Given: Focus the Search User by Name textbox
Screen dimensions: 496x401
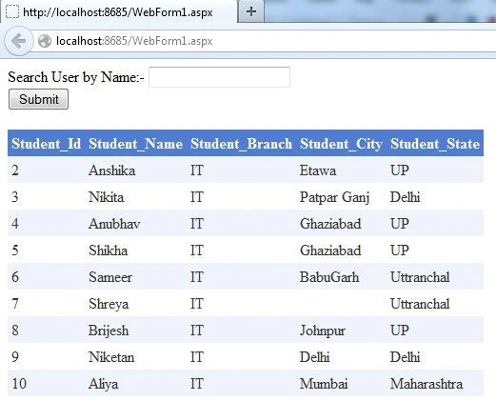Looking at the screenshot, I should point(219,77).
